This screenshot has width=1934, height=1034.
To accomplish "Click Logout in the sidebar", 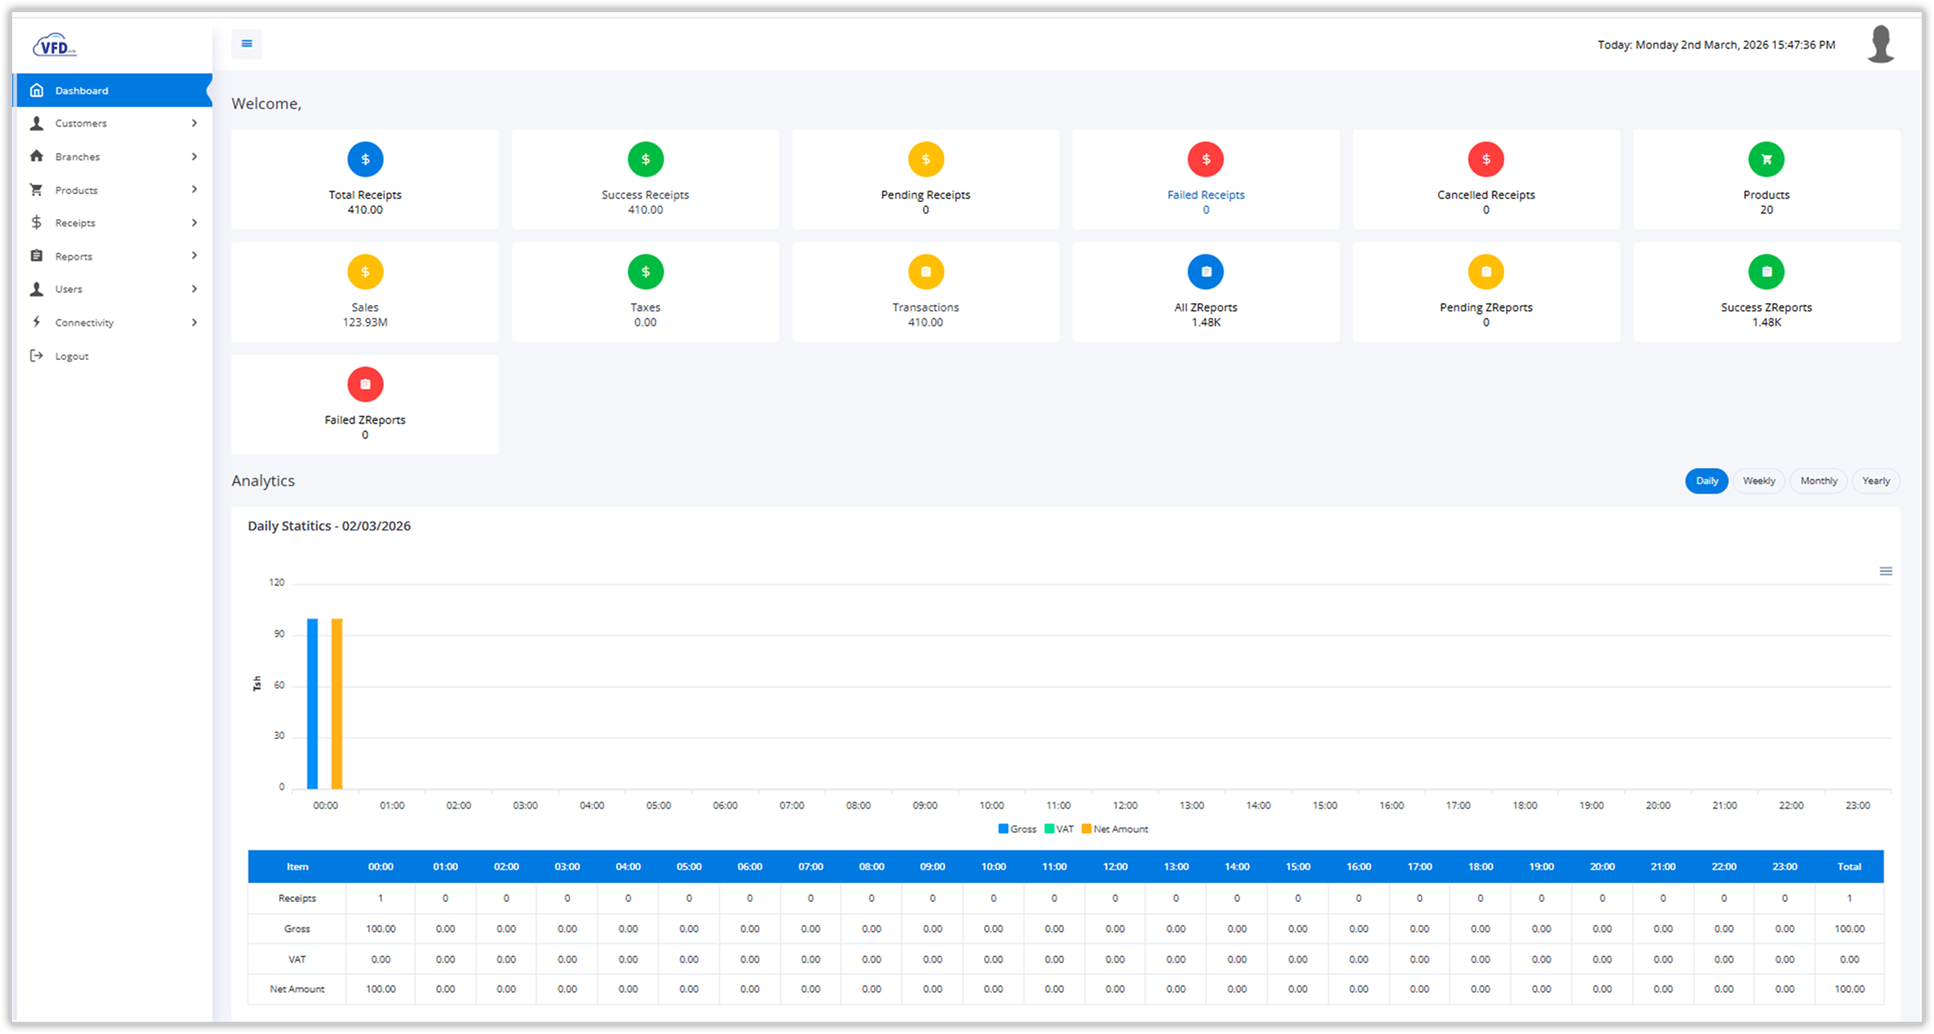I will tap(71, 355).
